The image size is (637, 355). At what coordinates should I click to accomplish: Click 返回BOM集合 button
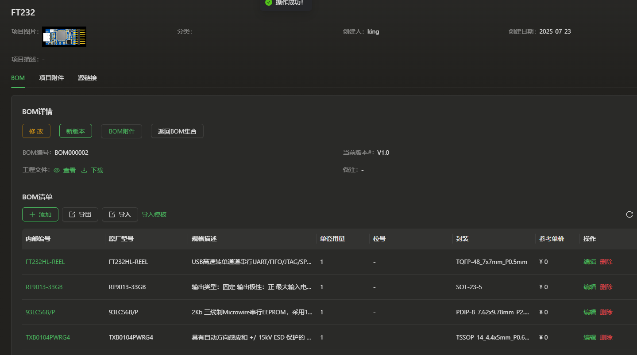click(178, 131)
